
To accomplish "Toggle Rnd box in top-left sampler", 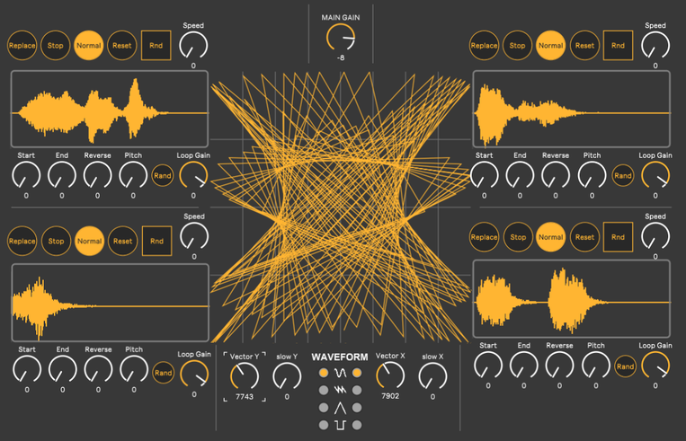I will coord(156,46).
